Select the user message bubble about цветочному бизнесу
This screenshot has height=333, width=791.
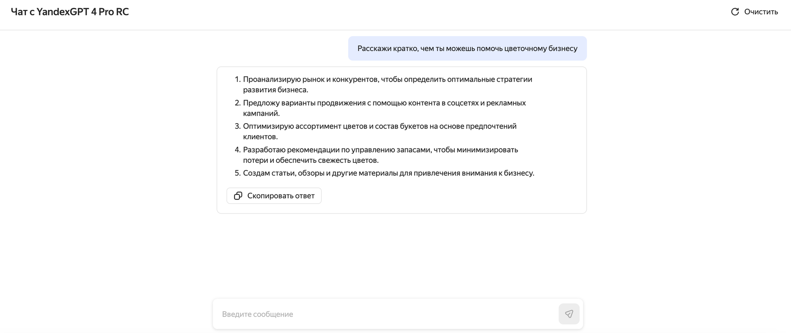(x=467, y=48)
